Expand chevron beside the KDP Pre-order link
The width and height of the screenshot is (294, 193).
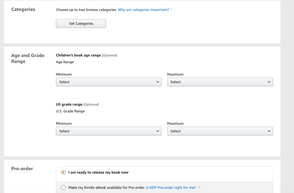point(199,187)
